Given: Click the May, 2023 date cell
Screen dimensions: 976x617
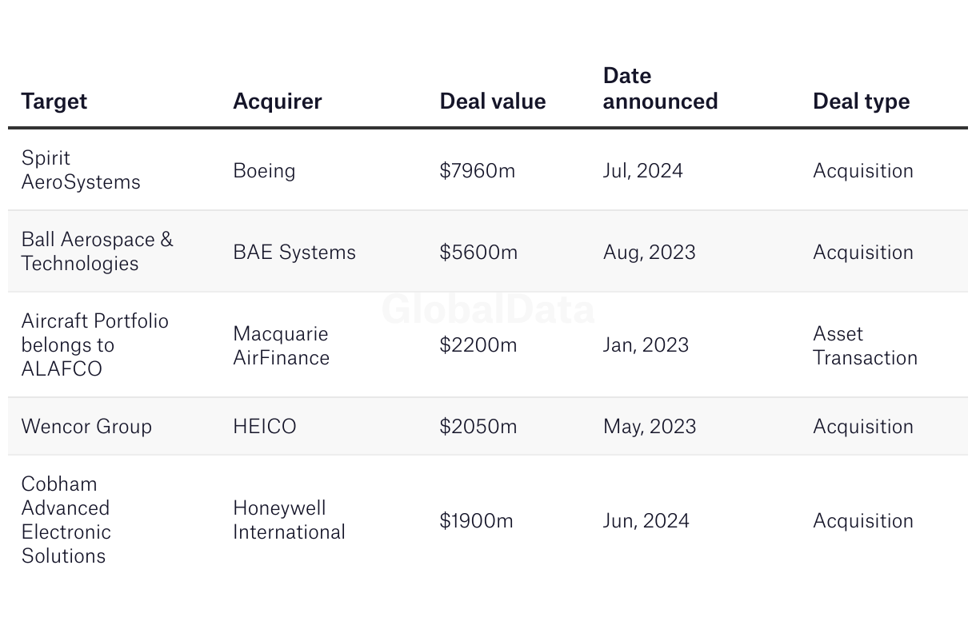Looking at the screenshot, I should [x=649, y=427].
